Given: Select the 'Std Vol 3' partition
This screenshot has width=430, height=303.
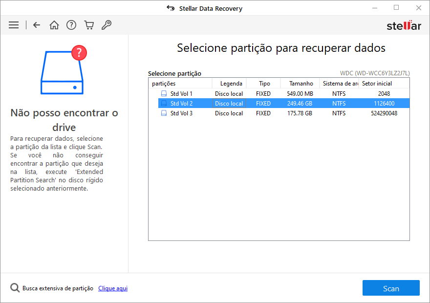Looking at the screenshot, I should [181, 113].
